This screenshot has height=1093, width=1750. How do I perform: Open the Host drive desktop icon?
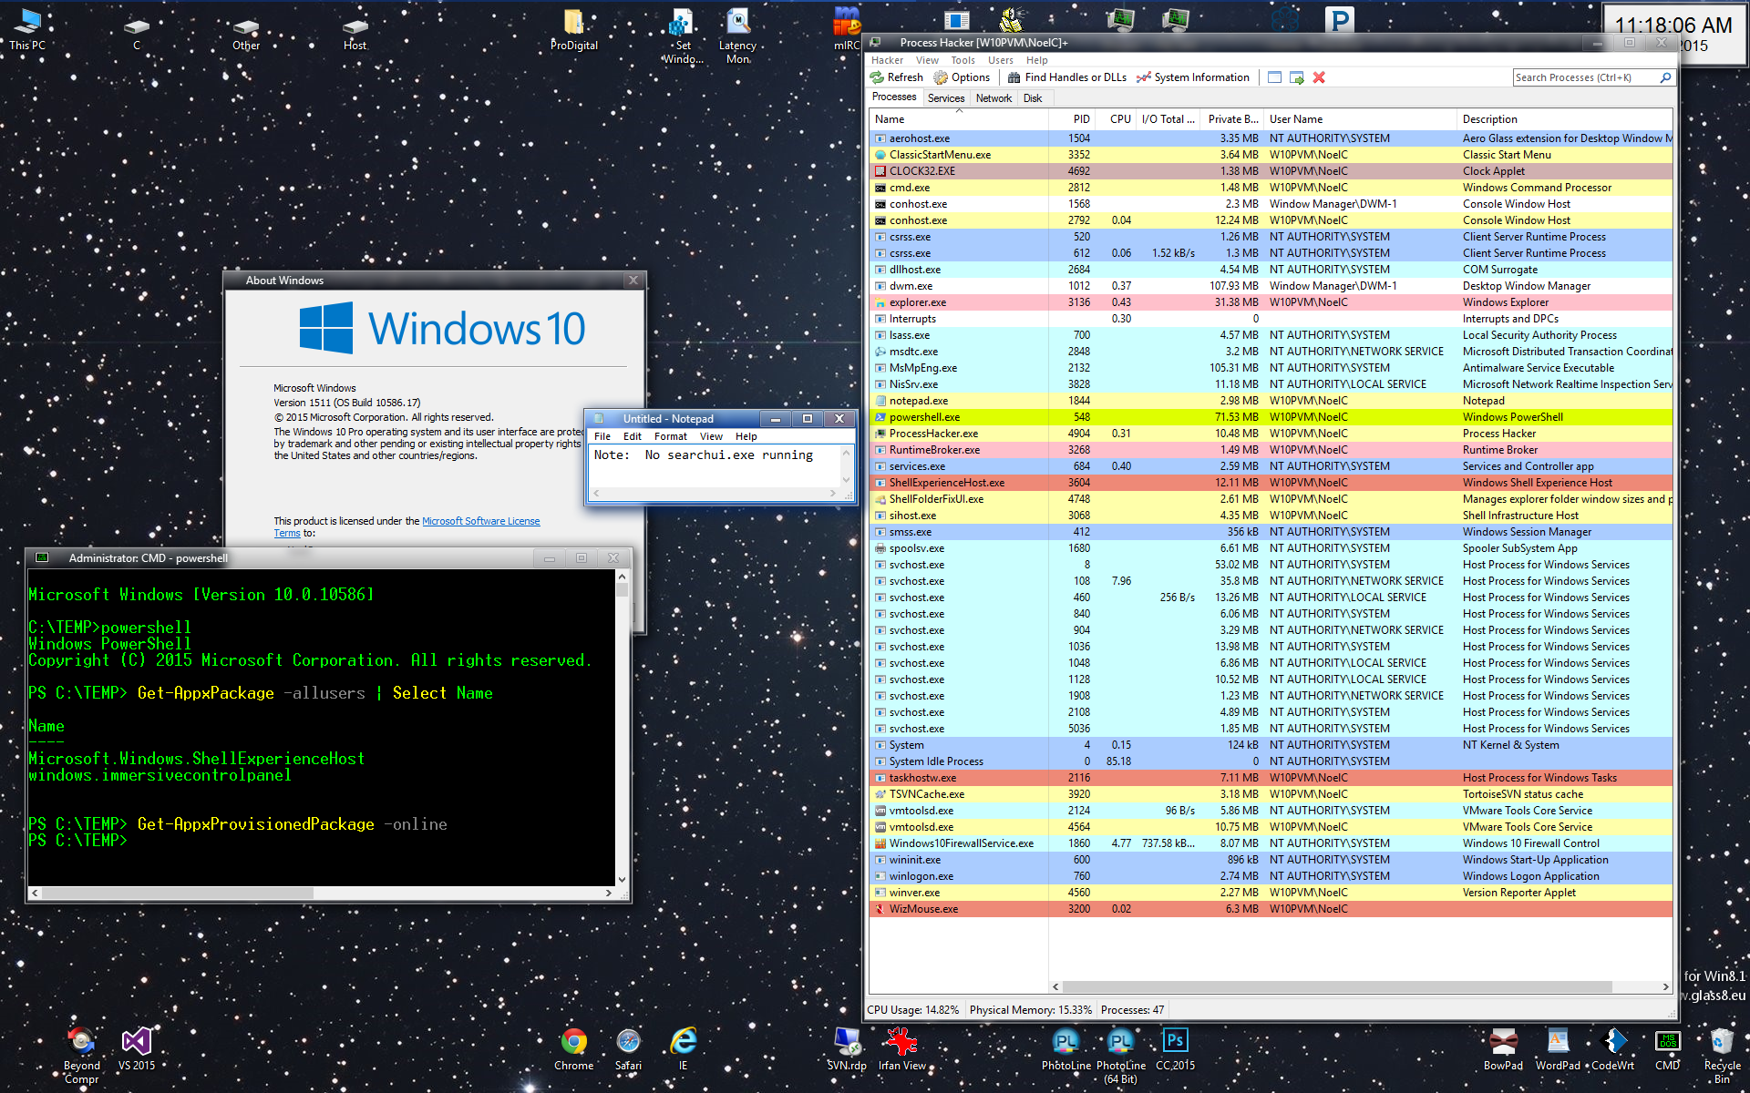[355, 32]
